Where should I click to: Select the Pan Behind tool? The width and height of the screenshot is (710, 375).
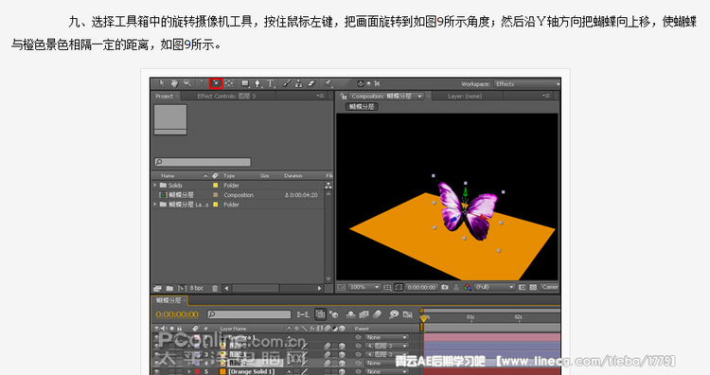[229, 83]
